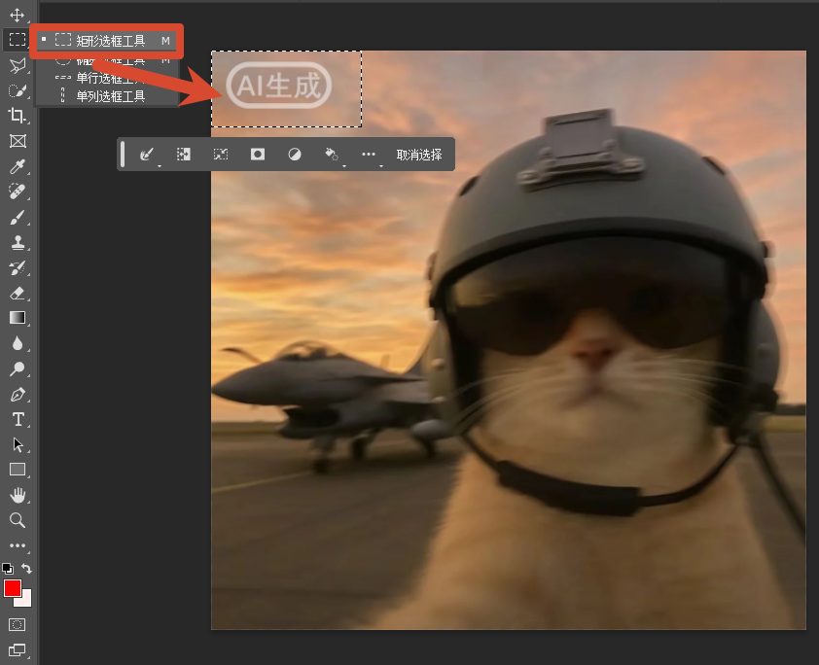Open the fill selection dropdown in taskbar
819x665 pixels.
(x=332, y=154)
